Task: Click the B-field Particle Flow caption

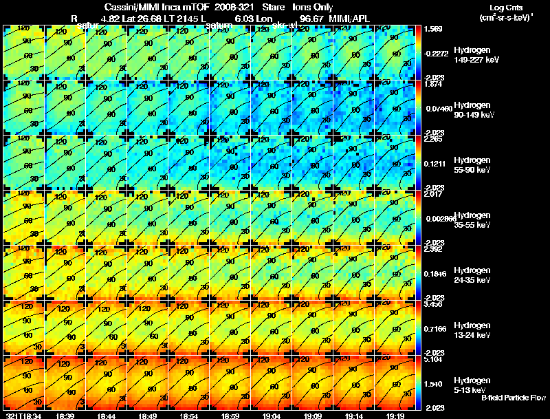Action: pos(514,398)
